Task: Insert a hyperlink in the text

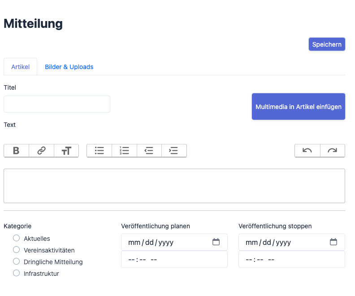Action: point(41,151)
